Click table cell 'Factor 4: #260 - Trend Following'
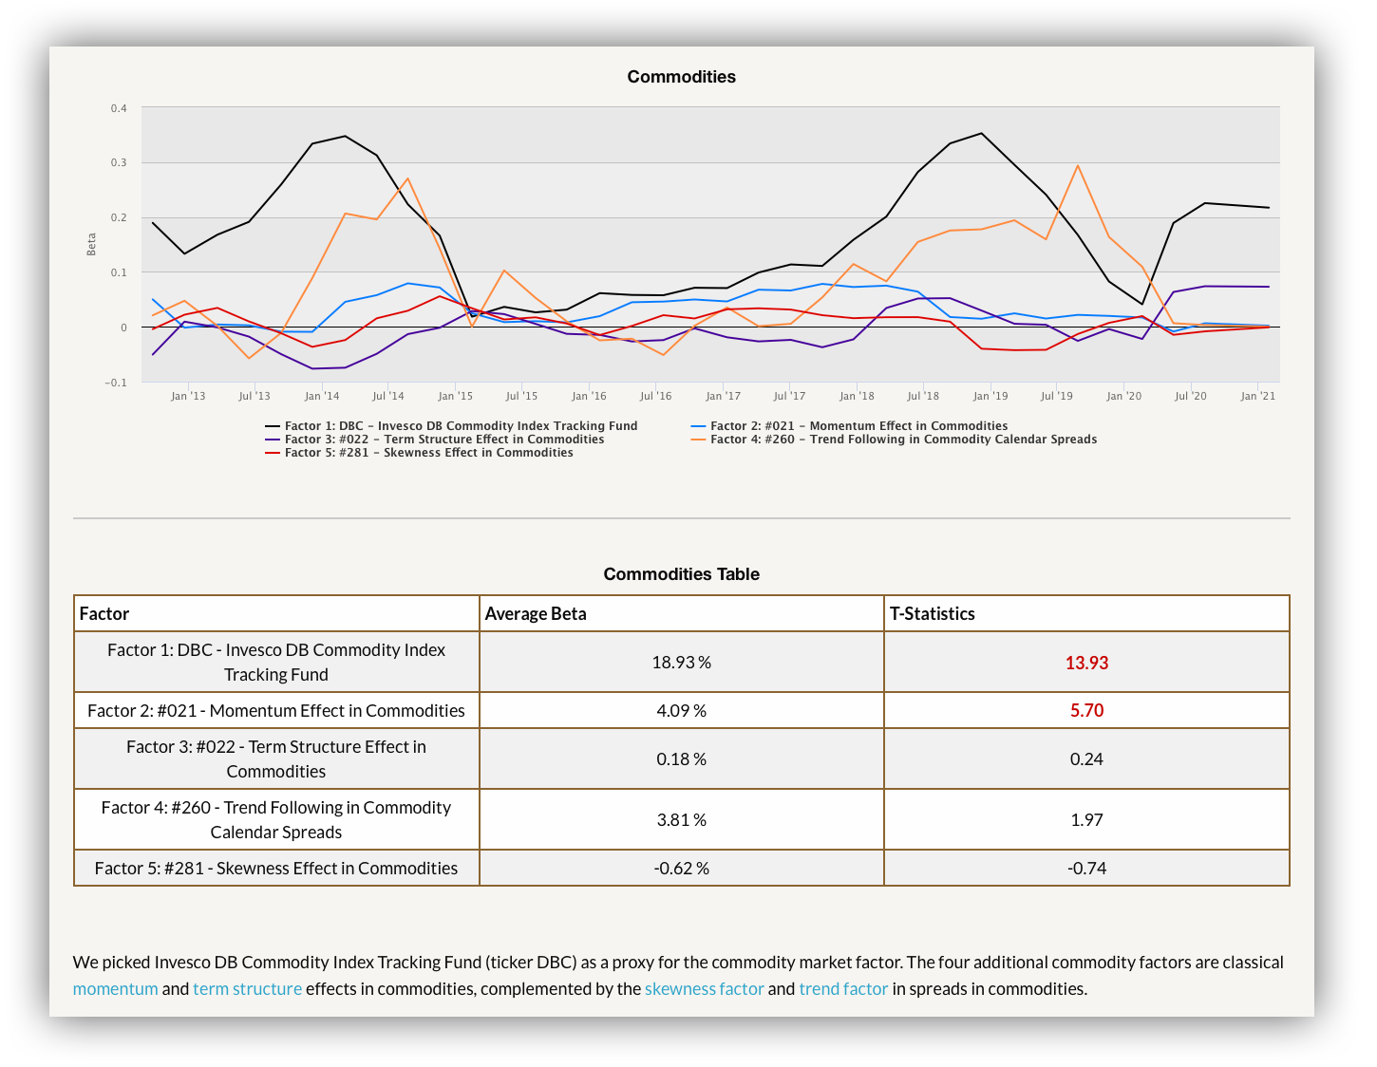This screenshot has height=1067, width=1377. pyautogui.click(x=276, y=819)
